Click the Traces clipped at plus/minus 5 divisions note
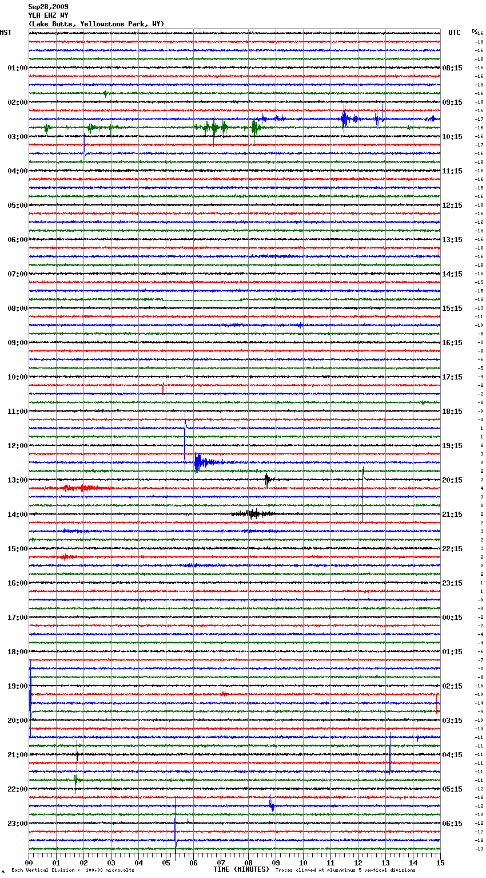The width and height of the screenshot is (486, 878). 346,870
